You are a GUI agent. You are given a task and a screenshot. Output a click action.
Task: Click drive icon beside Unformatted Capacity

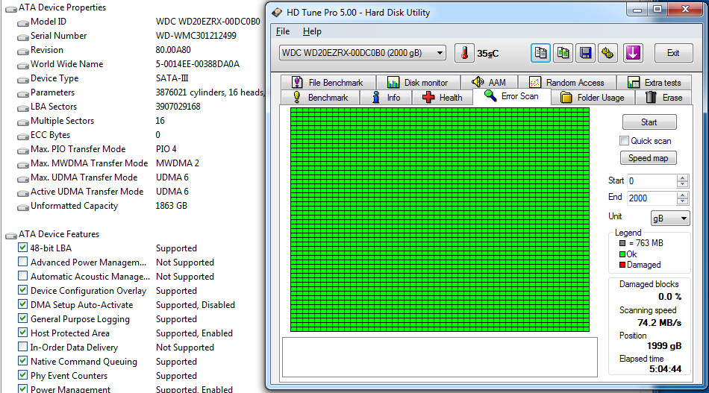click(x=23, y=207)
